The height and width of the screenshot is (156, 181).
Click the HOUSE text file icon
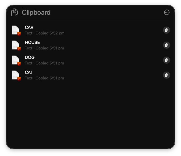[x=16, y=45]
